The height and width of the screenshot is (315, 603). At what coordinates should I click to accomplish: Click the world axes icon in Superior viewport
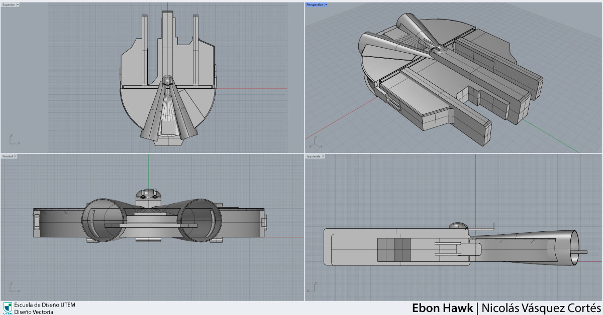coord(12,138)
